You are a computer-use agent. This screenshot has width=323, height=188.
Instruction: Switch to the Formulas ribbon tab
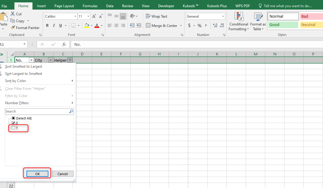coord(90,6)
